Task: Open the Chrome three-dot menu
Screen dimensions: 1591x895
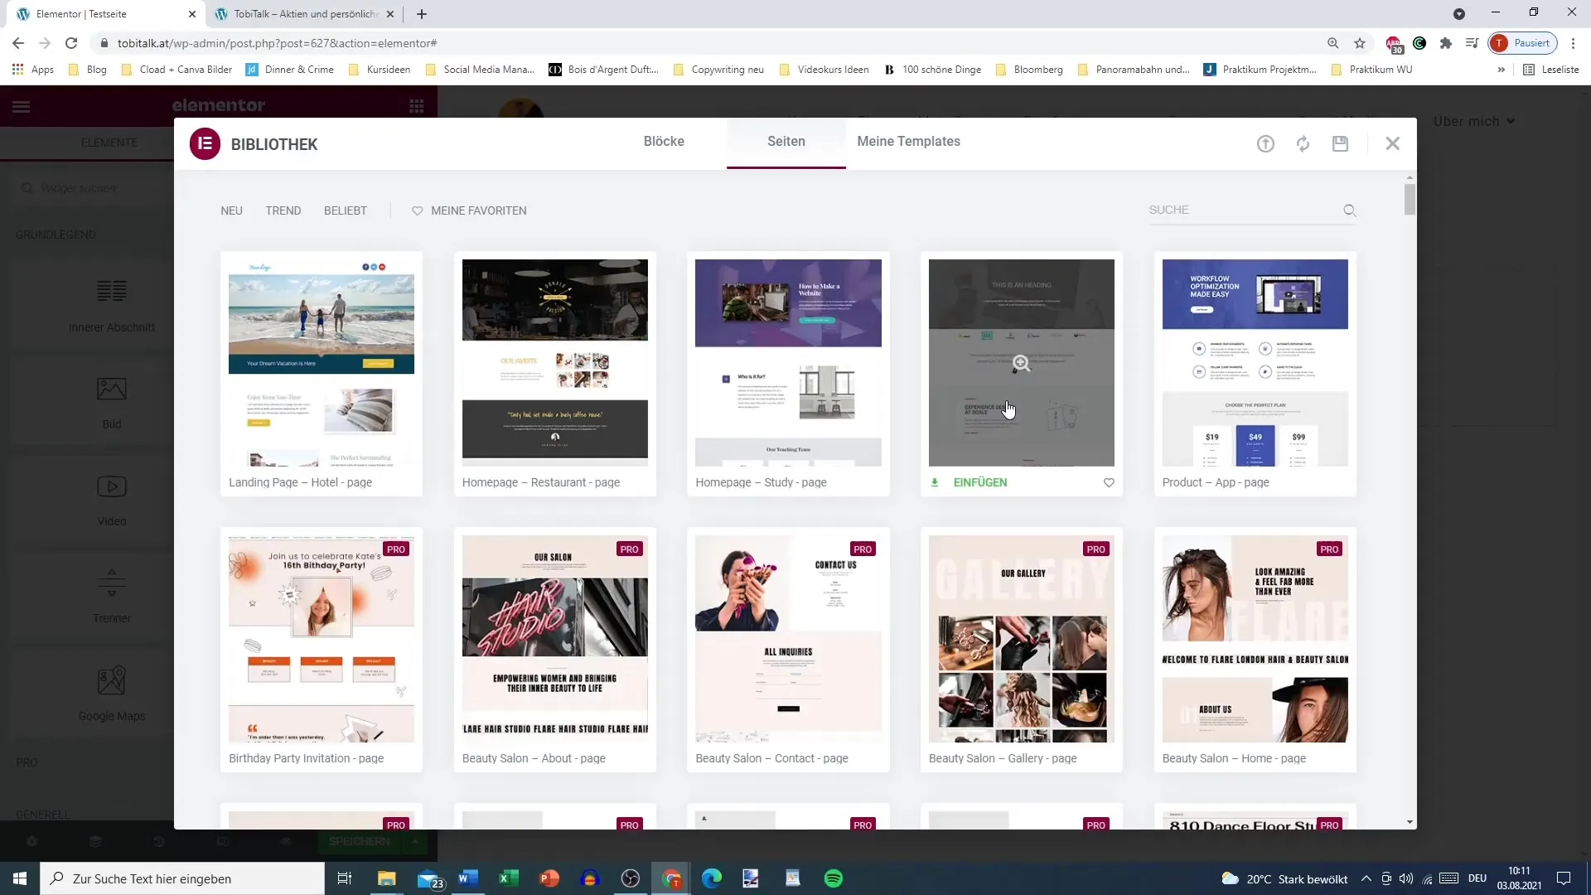Action: [x=1573, y=43]
